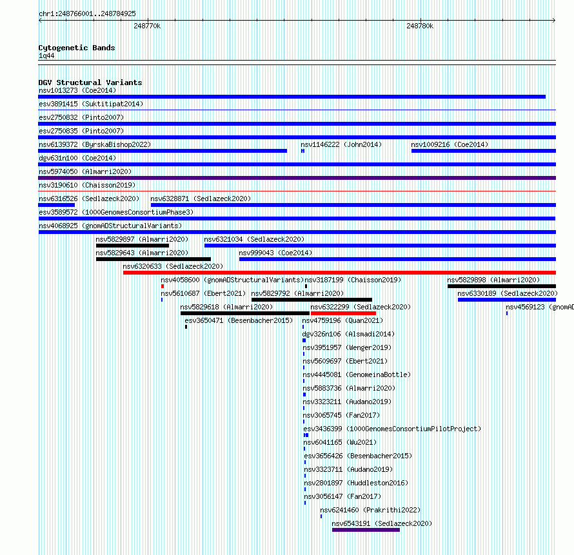Click the 248780k ruler tick label
Viewport: 574px width, 555px height.
coord(420,26)
